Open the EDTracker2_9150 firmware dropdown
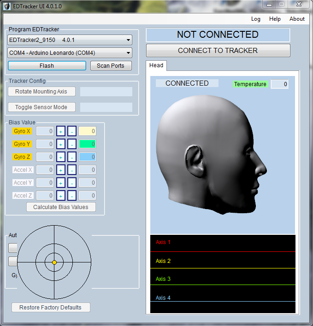Viewport: 313px width, 326px height. coord(70,40)
